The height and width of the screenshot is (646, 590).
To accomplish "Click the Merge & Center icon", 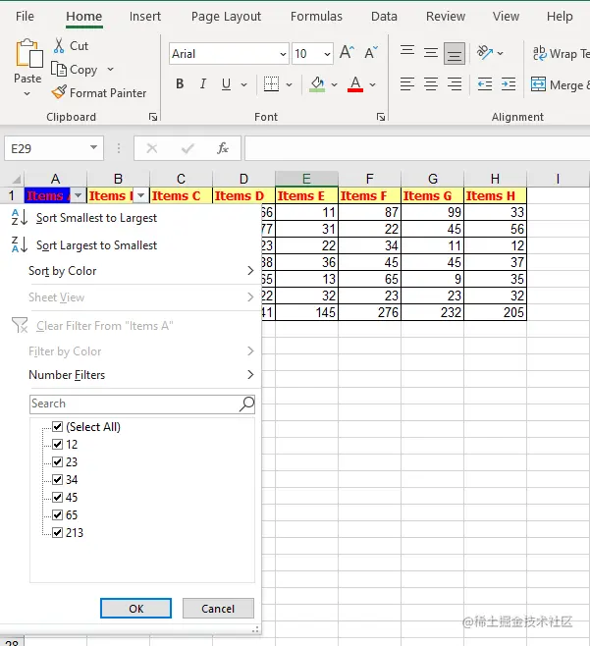I will [x=538, y=84].
